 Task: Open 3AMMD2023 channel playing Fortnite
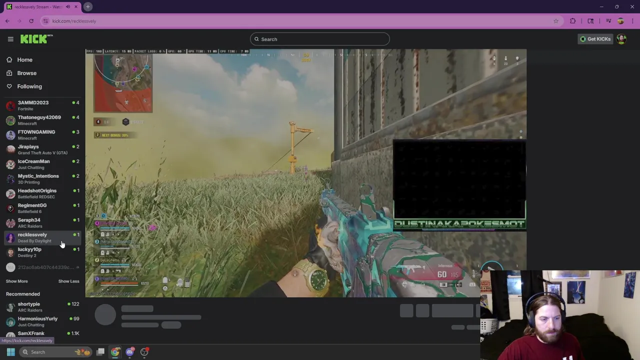click(42, 105)
